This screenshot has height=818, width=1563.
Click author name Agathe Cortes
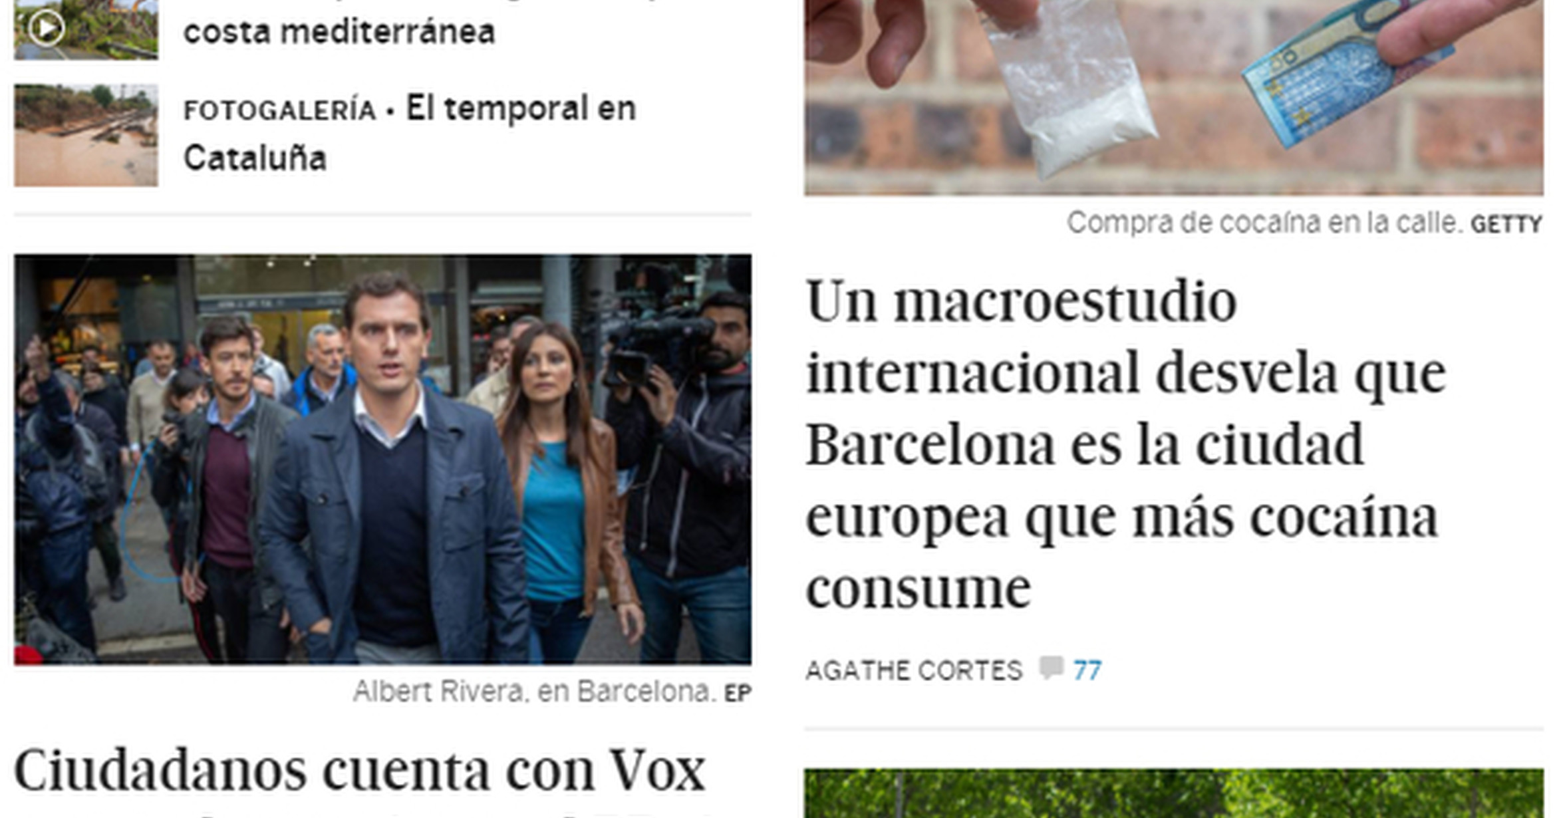click(914, 670)
